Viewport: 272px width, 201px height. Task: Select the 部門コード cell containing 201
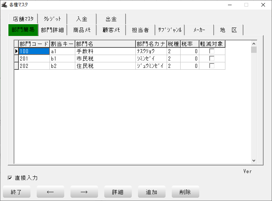pyautogui.click(x=34, y=59)
